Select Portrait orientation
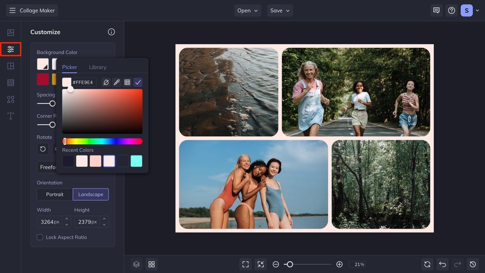Screen dimensions: 485x273 tap(54, 194)
